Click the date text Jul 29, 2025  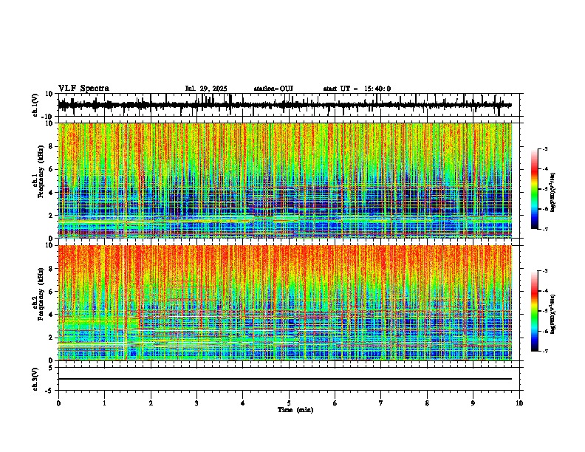pos(206,89)
